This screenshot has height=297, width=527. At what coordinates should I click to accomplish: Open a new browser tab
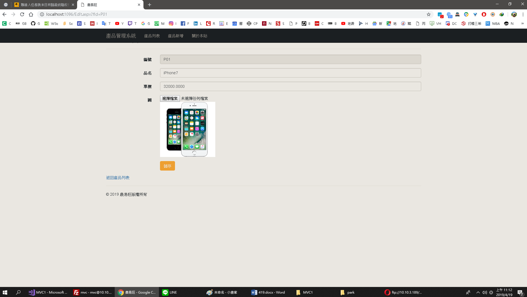150,5
